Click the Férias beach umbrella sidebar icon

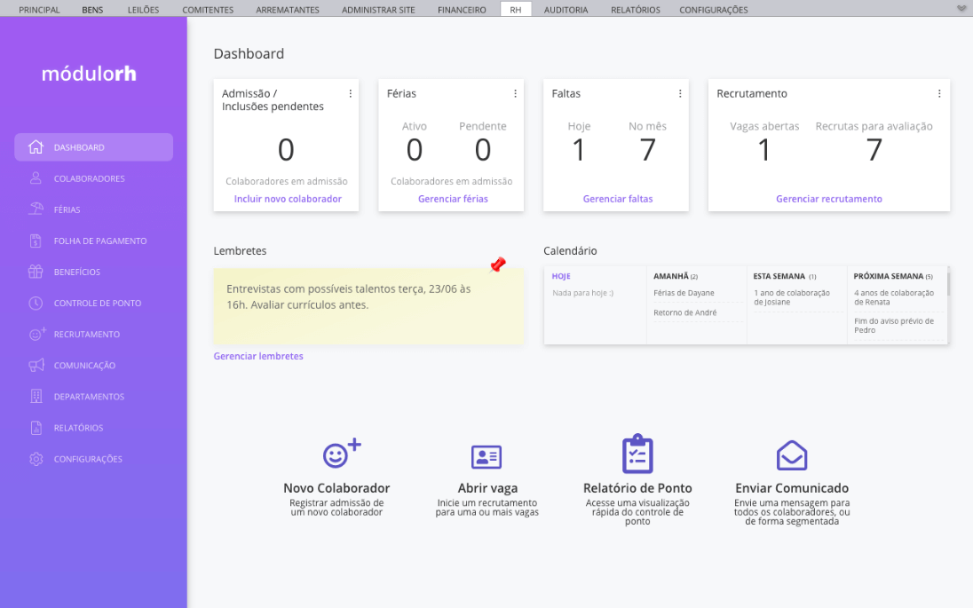coord(36,210)
